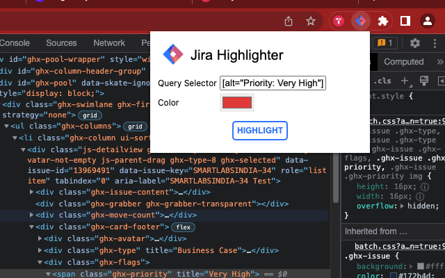Open the Computed styles tab
The width and height of the screenshot is (445, 278).
pyautogui.click(x=403, y=62)
